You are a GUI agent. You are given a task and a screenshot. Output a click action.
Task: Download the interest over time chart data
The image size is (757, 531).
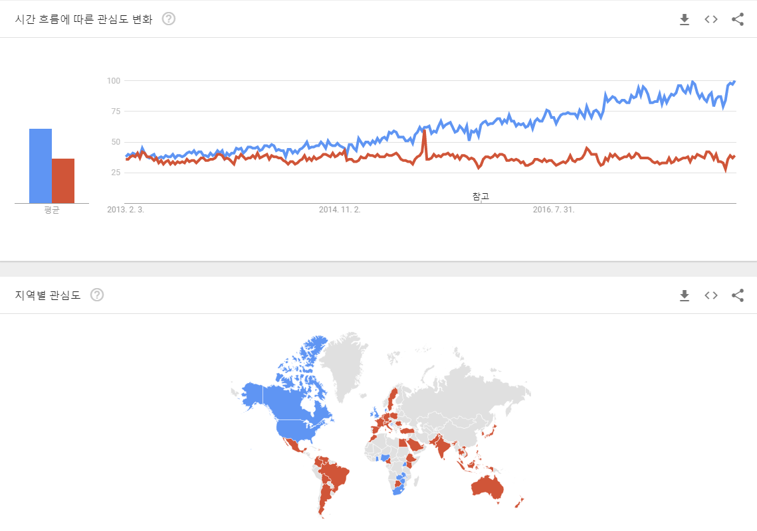pos(684,19)
